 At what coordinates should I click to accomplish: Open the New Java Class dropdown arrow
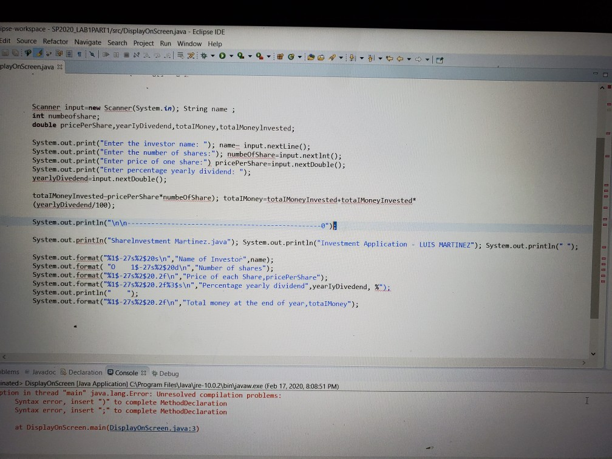tap(300, 57)
